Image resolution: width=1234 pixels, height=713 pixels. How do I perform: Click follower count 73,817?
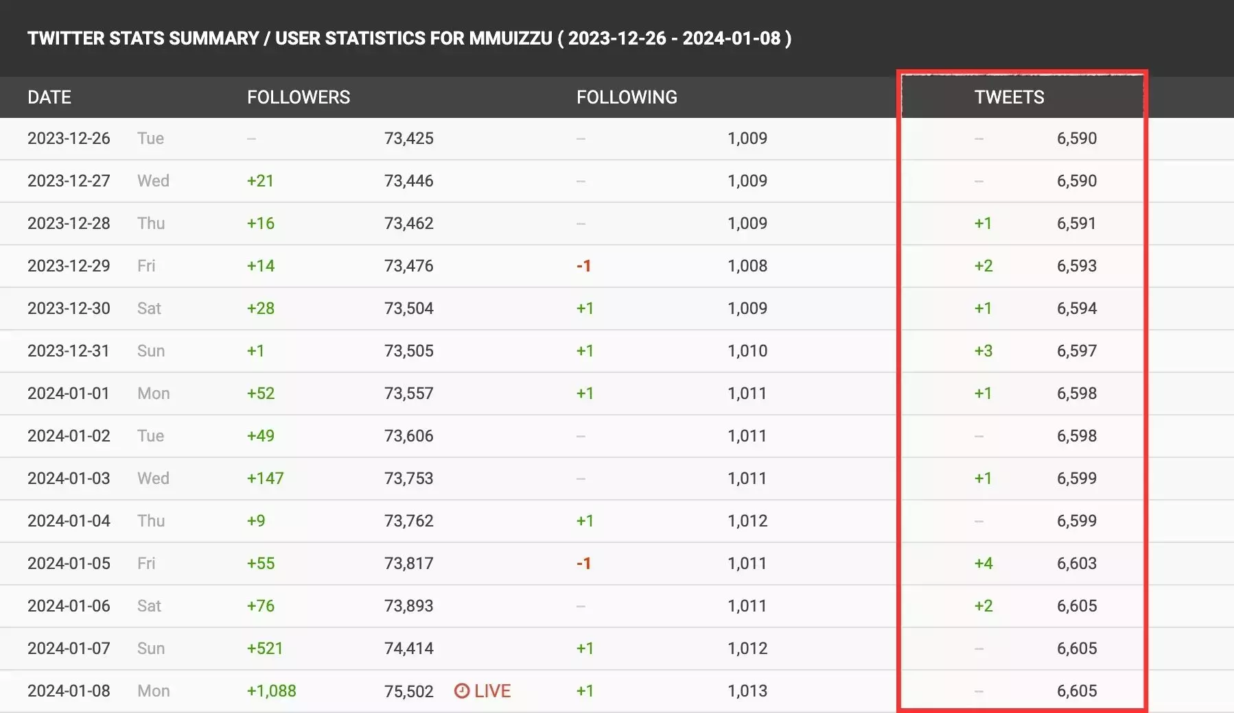pyautogui.click(x=409, y=563)
